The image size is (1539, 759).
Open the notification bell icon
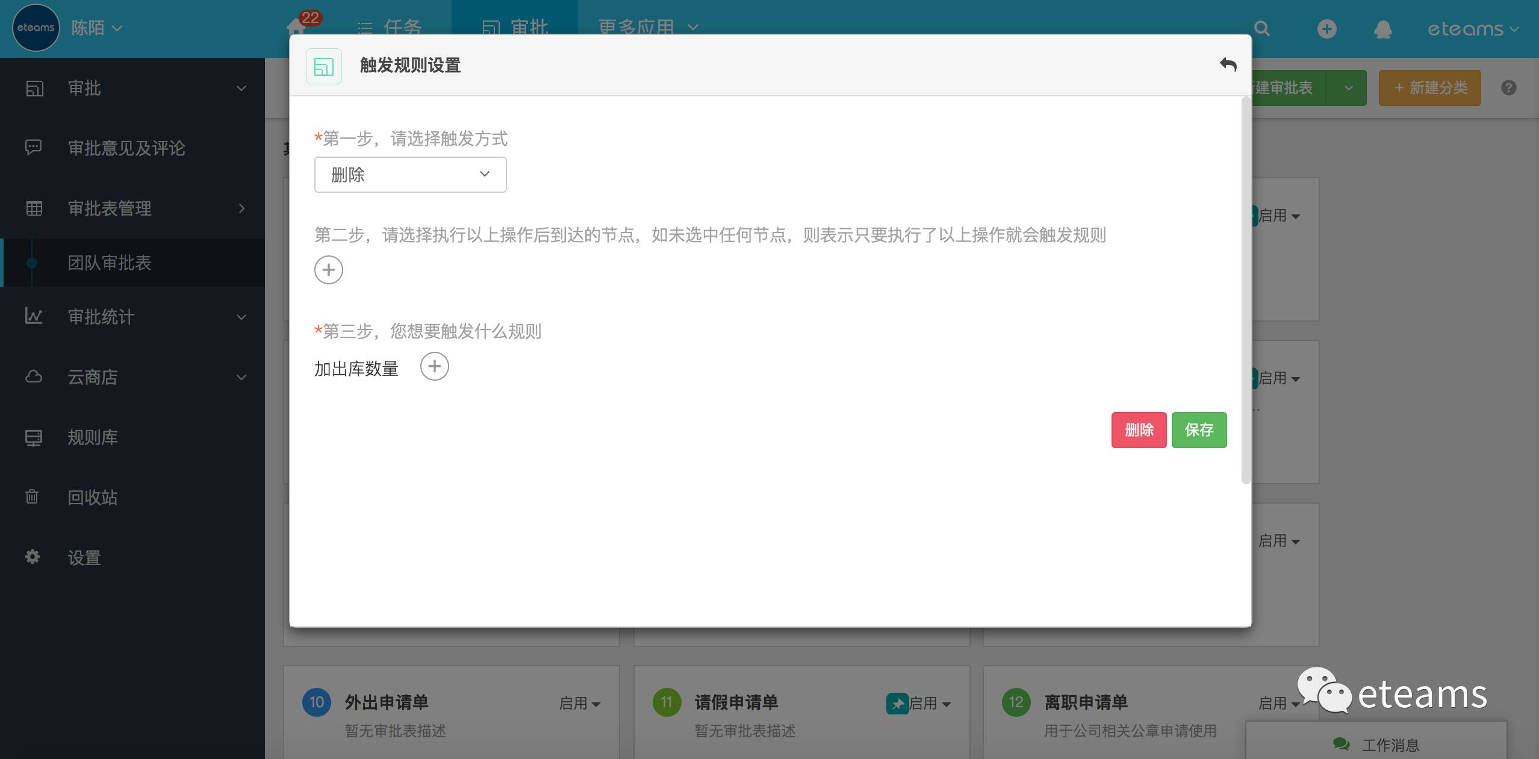pyautogui.click(x=1382, y=29)
